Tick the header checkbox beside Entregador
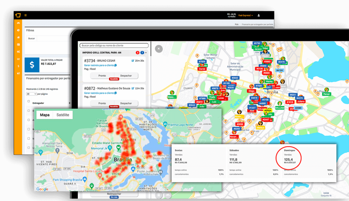 tap(28, 102)
